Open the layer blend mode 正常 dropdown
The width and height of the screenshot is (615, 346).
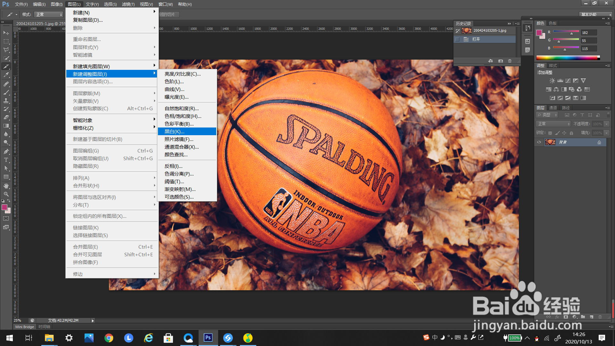[553, 124]
